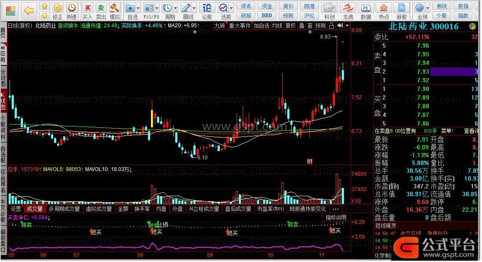Viewport: 482px width, 262px height.
Task: Go back with the yellow left arrow
Action: point(29,11)
